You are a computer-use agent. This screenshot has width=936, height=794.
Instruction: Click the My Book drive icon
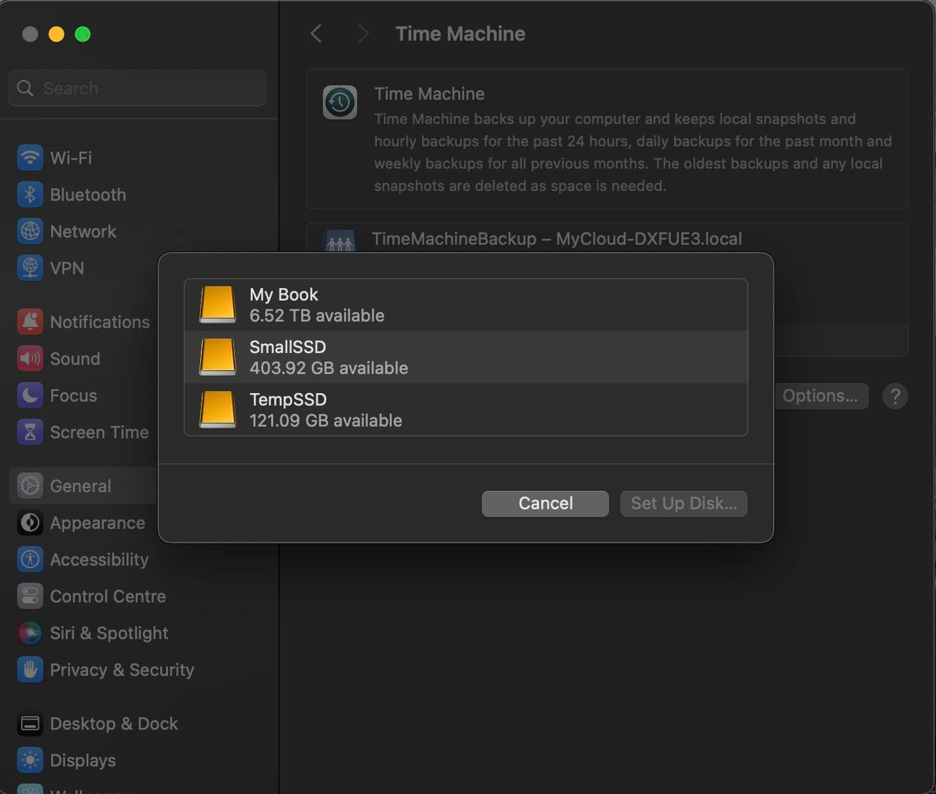point(217,304)
